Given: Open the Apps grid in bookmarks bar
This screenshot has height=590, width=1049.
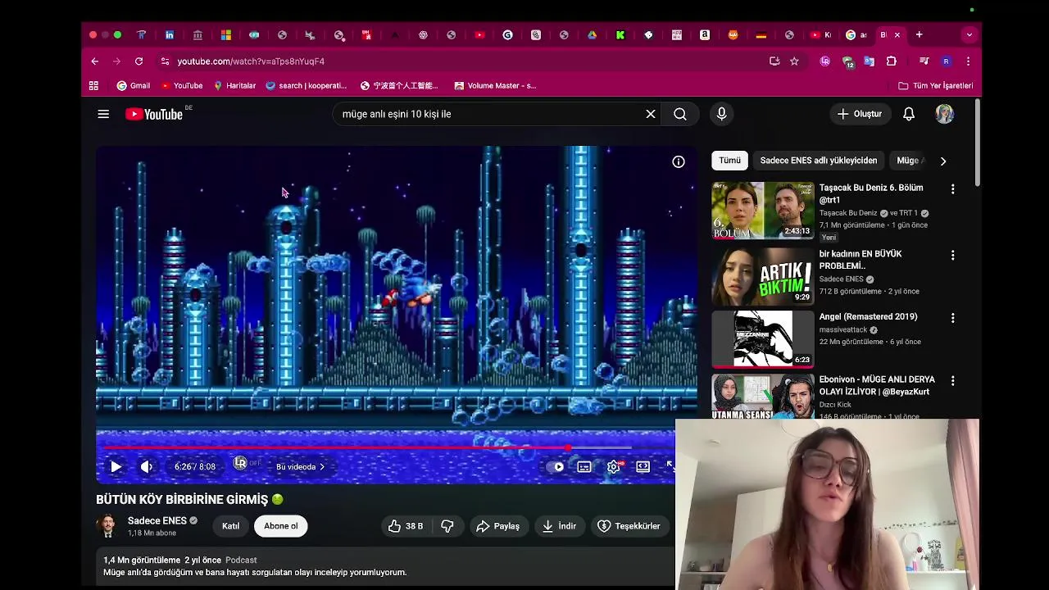Looking at the screenshot, I should (93, 85).
